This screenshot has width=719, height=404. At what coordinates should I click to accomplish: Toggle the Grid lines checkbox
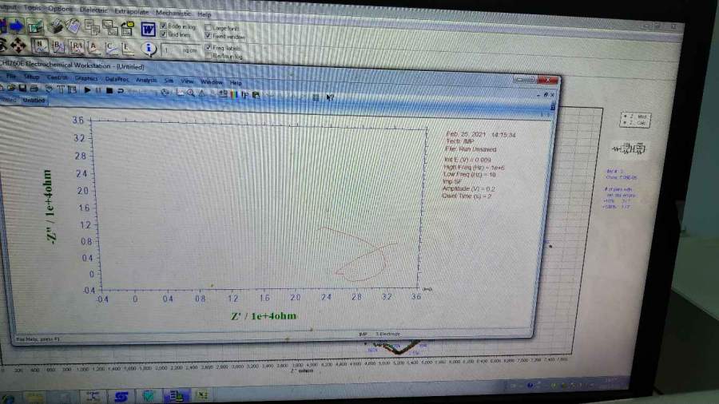163,34
